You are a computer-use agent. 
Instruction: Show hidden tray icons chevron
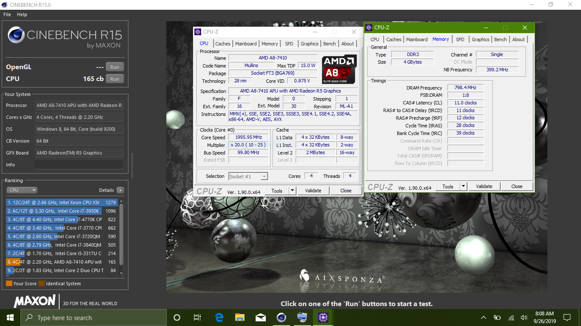(484, 318)
